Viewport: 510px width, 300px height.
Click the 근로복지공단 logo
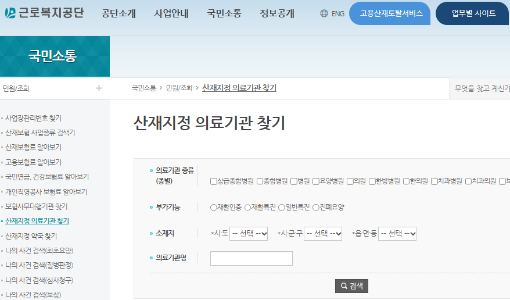coord(44,13)
